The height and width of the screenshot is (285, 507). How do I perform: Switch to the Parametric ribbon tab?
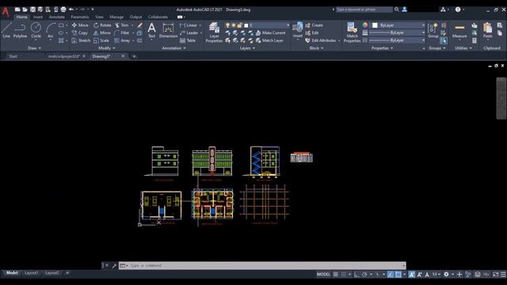coord(79,17)
